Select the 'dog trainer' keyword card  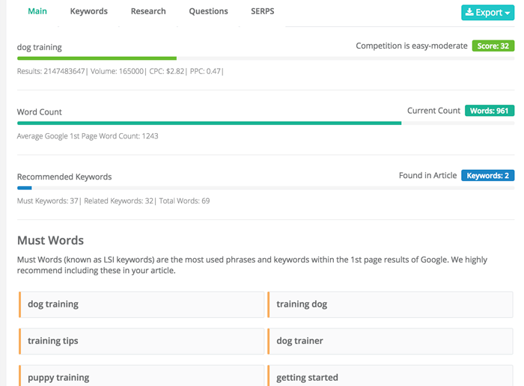390,341
